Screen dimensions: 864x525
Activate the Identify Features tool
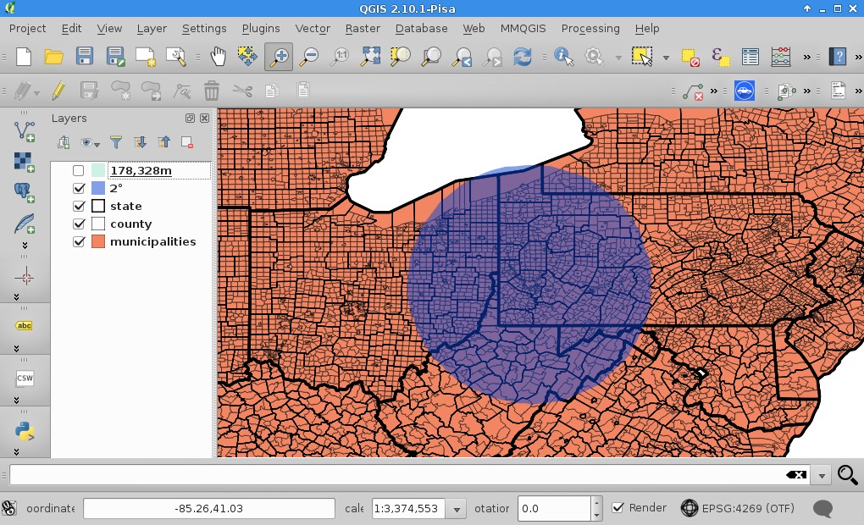(563, 57)
